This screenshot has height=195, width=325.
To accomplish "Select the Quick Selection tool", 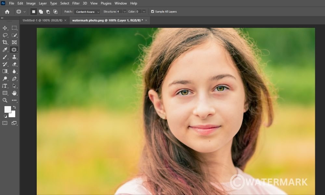I will pos(14,35).
